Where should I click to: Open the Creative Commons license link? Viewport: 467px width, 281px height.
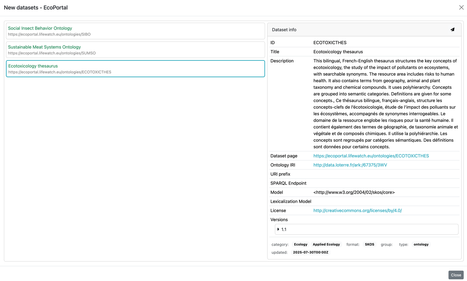click(357, 210)
